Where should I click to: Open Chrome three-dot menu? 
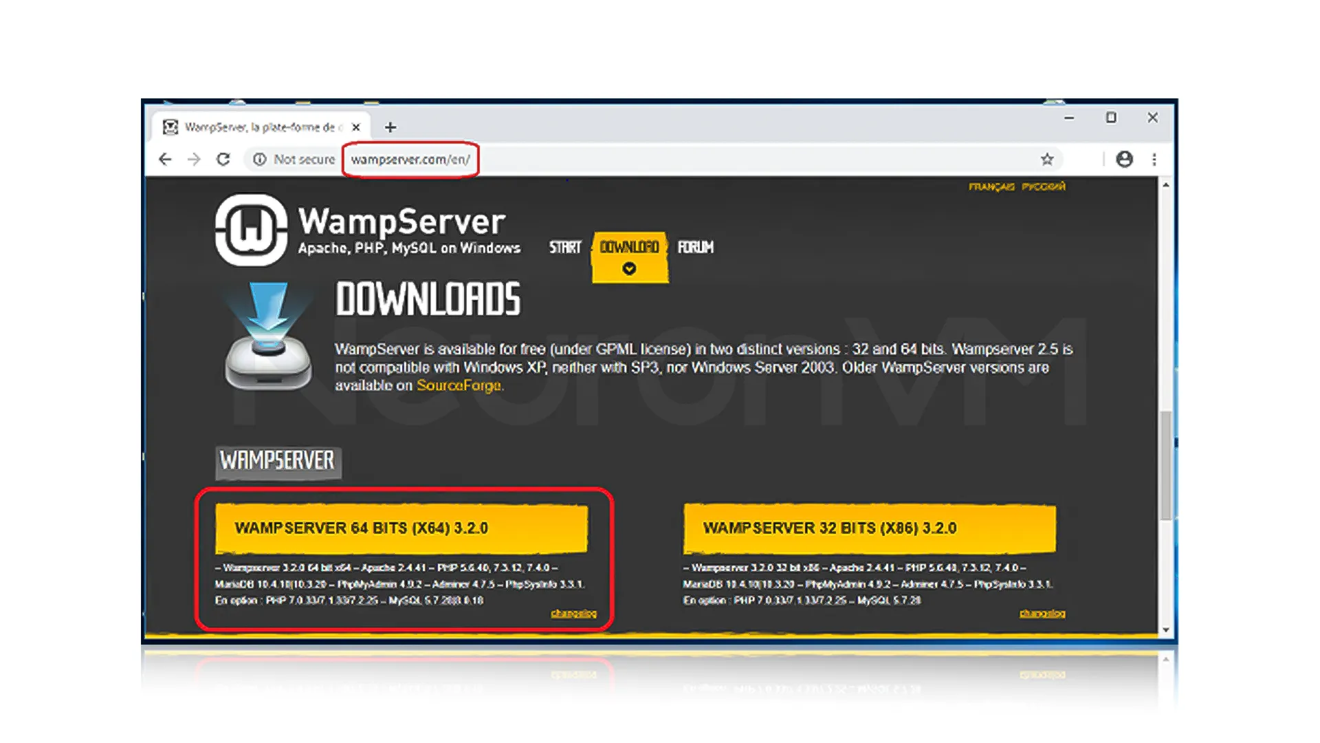click(1154, 160)
